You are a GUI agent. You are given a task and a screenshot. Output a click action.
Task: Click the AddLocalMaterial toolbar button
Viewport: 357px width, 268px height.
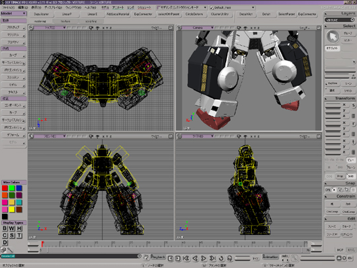(118, 14)
